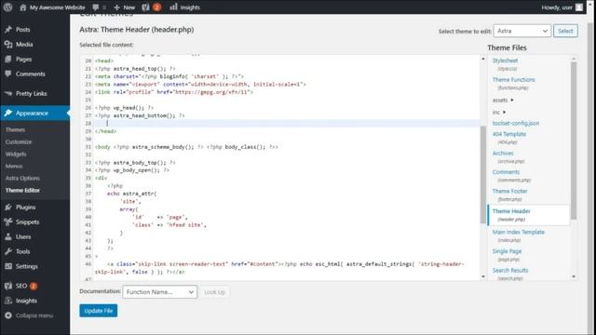Open toolset-config.json file
The width and height of the screenshot is (596, 335).
point(515,123)
